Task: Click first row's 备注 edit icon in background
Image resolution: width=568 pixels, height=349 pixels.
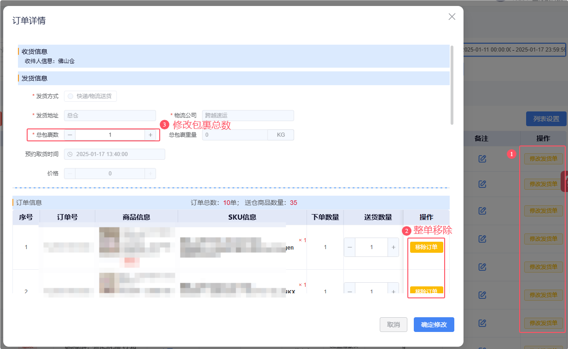Action: [x=482, y=159]
